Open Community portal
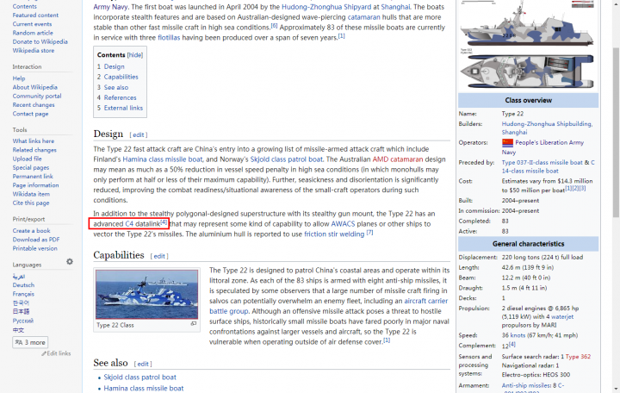Image resolution: width=620 pixels, height=393 pixels. point(37,97)
